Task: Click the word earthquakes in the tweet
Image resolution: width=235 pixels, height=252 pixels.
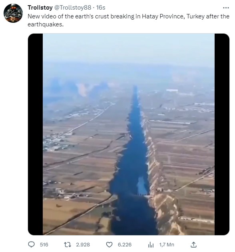Action: (46, 24)
